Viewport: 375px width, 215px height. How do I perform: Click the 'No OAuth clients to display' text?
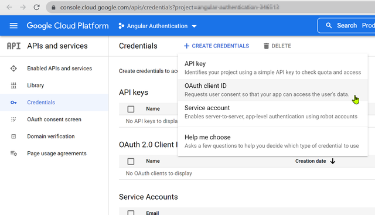[159, 173]
